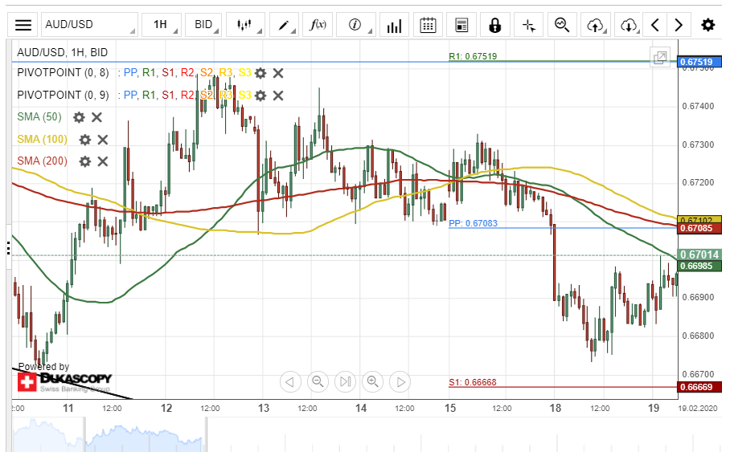Open the f(x) indicators menu
This screenshot has height=456, width=730.
point(318,25)
